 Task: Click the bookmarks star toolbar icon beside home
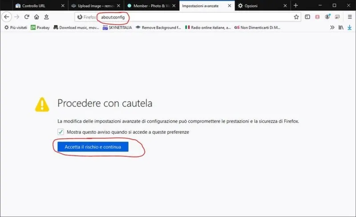(46, 17)
